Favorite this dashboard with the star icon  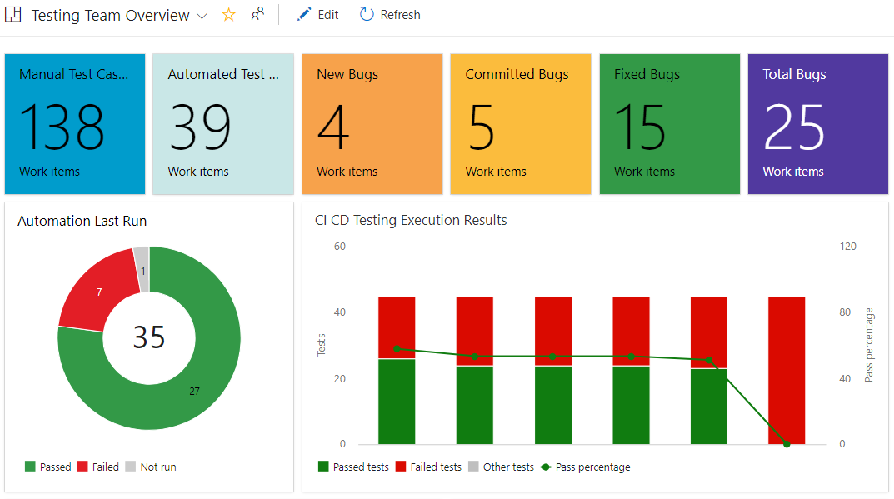click(228, 15)
